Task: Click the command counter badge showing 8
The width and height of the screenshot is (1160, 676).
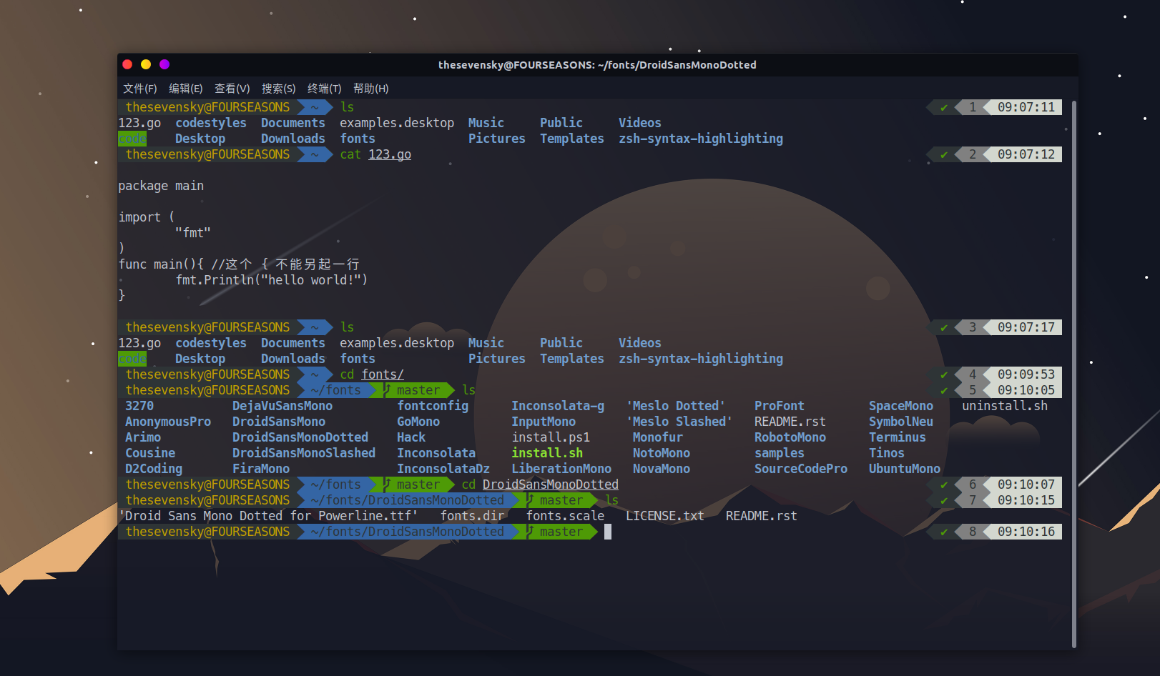Action: (972, 532)
